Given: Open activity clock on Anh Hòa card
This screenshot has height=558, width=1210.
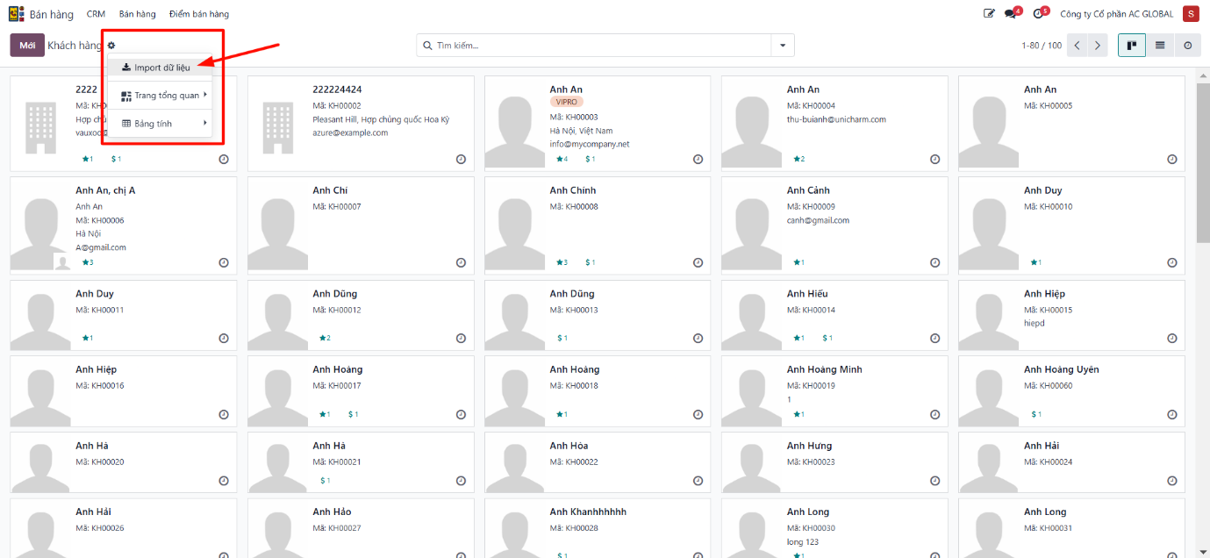Looking at the screenshot, I should [698, 481].
